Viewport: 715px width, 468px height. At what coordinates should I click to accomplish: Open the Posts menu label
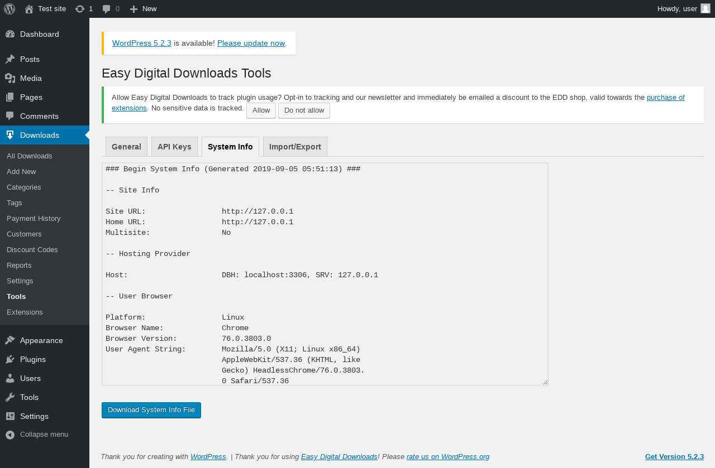tap(30, 59)
